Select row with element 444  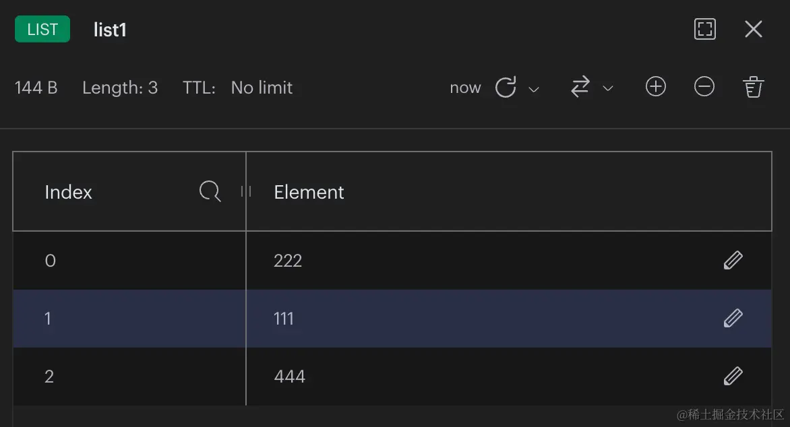392,376
